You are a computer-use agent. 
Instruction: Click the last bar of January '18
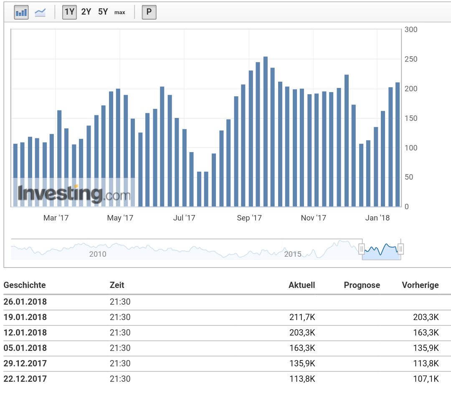398,144
